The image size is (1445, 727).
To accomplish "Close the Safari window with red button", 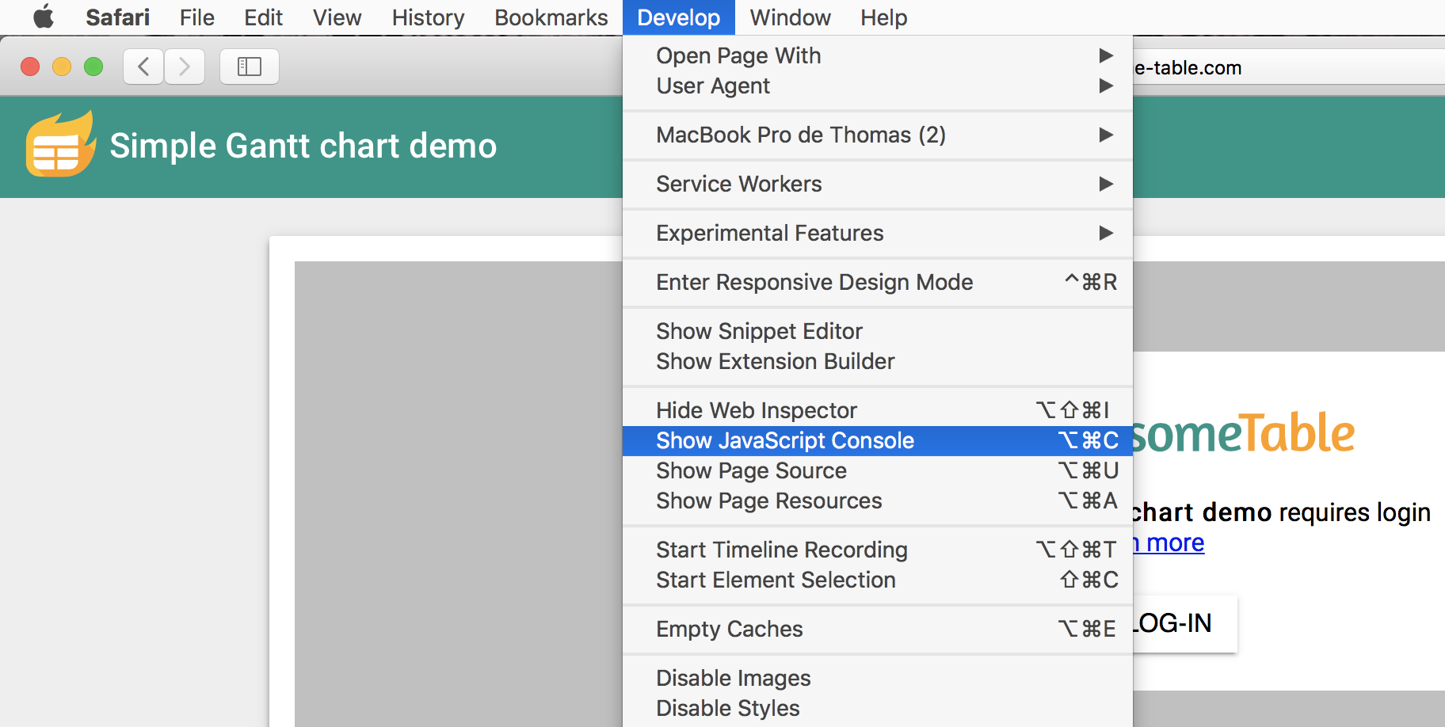I will (x=30, y=67).
